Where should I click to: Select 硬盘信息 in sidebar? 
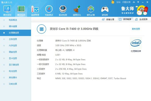coord(16,52)
